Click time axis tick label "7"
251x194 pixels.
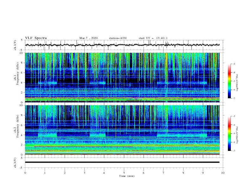(x=164, y=173)
